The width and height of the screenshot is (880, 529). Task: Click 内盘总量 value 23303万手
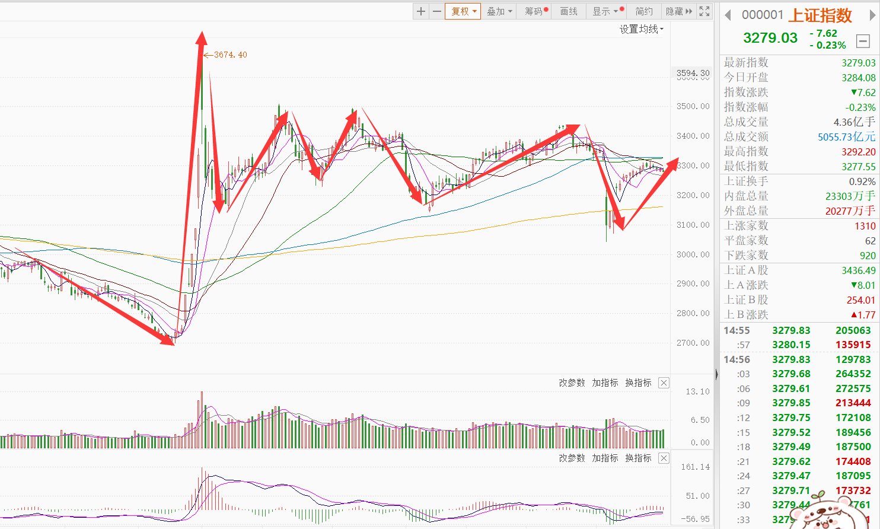pyautogui.click(x=850, y=196)
